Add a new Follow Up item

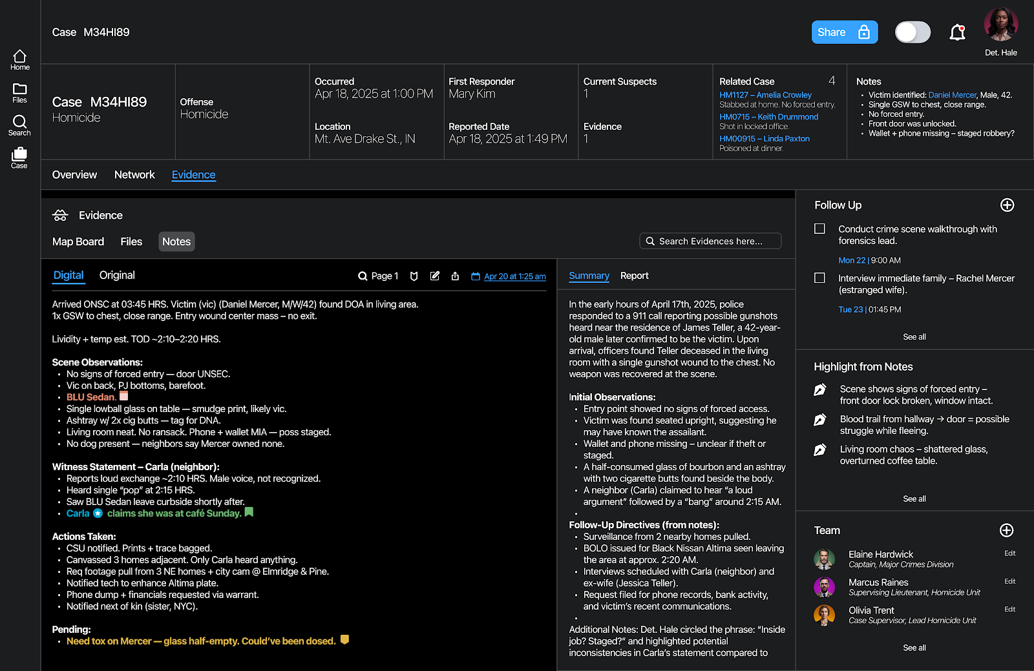coord(1007,205)
